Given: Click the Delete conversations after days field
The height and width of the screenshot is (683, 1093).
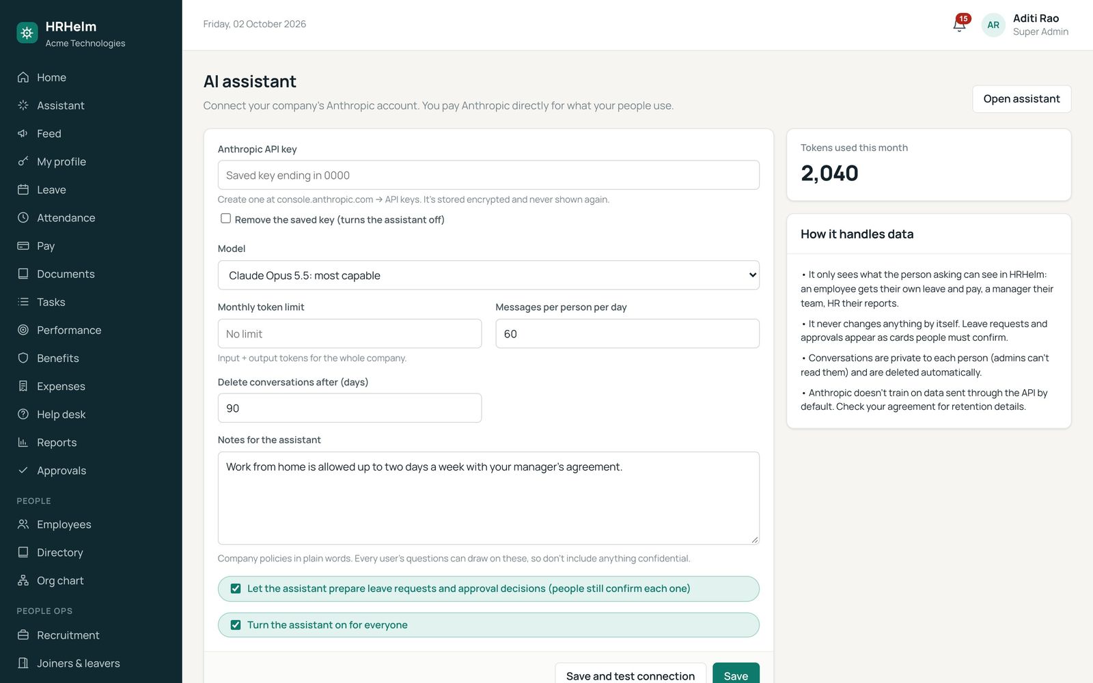Looking at the screenshot, I should (349, 408).
